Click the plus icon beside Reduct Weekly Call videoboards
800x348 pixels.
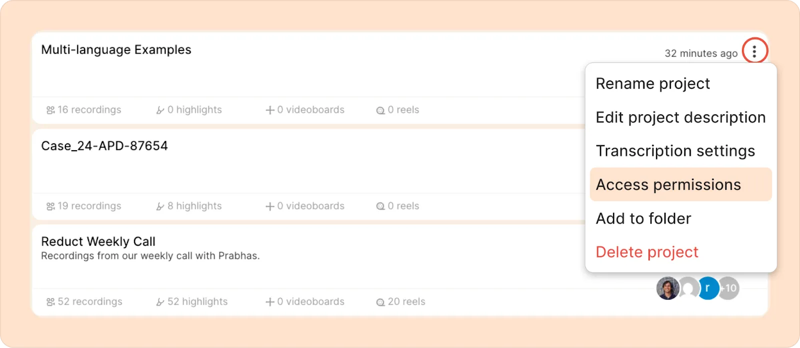270,302
